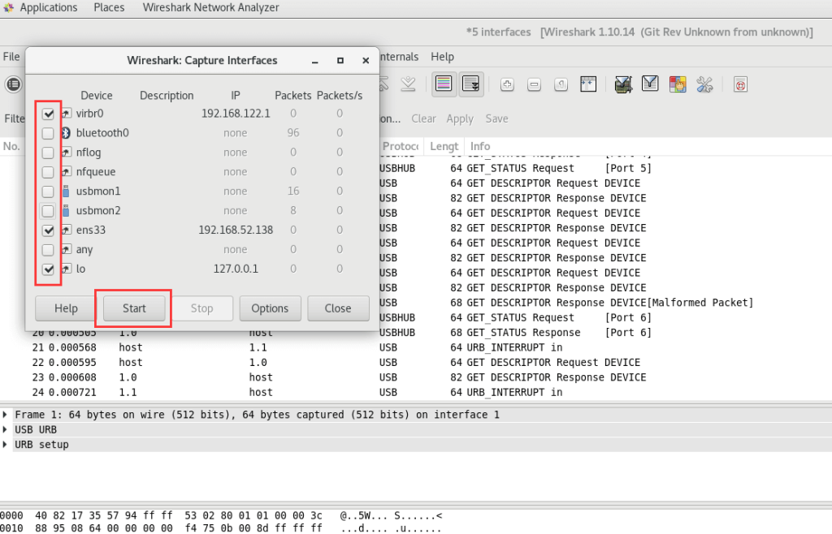Click IP address 192.168.122.1
Viewport: 832px width, 534px height.
click(x=236, y=114)
